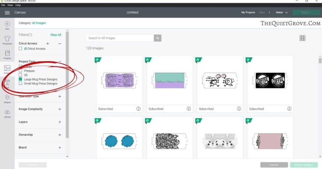Open the Shapes tool
The height and width of the screenshot is (169, 322).
coord(7,99)
